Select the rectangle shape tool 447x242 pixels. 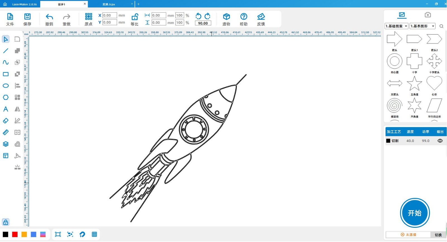6,74
